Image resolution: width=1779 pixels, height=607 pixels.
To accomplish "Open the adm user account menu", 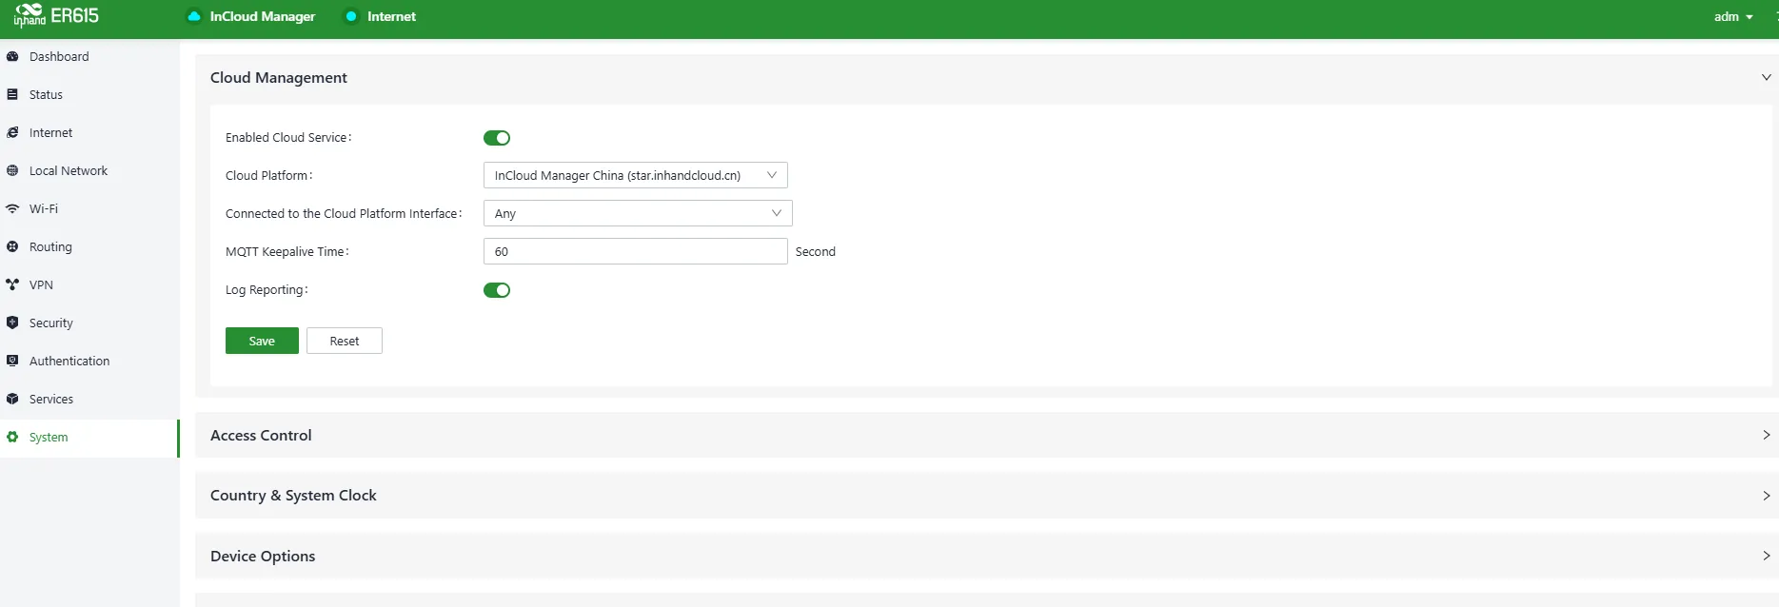I will click(1733, 16).
